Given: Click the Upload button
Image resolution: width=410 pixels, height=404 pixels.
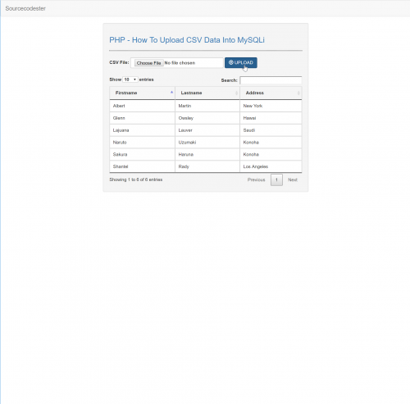Looking at the screenshot, I should coord(240,62).
